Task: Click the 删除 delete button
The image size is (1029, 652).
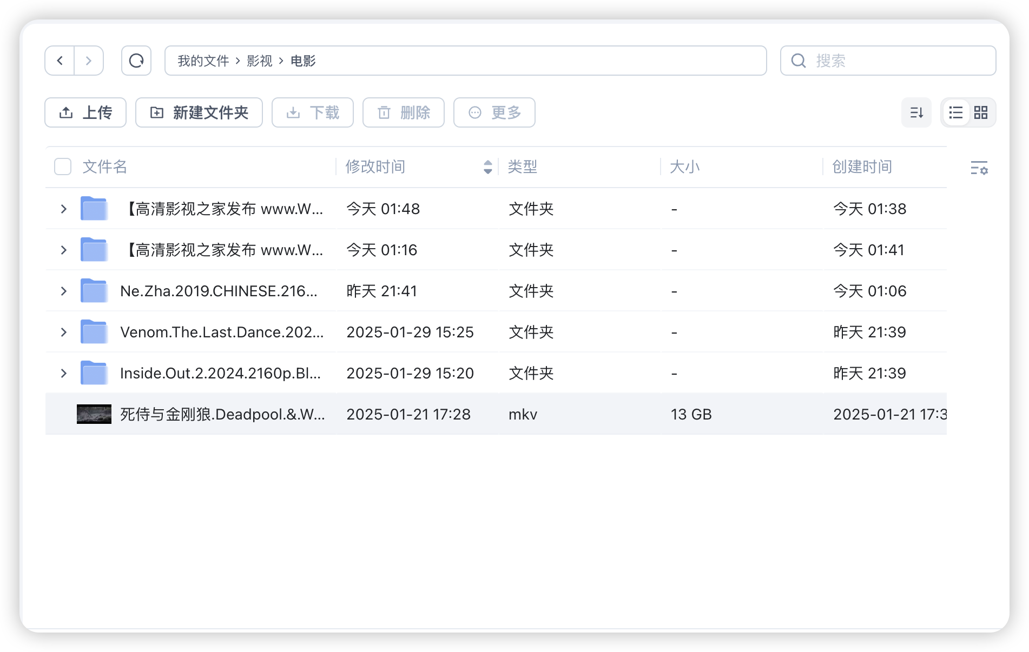Action: 404,112
